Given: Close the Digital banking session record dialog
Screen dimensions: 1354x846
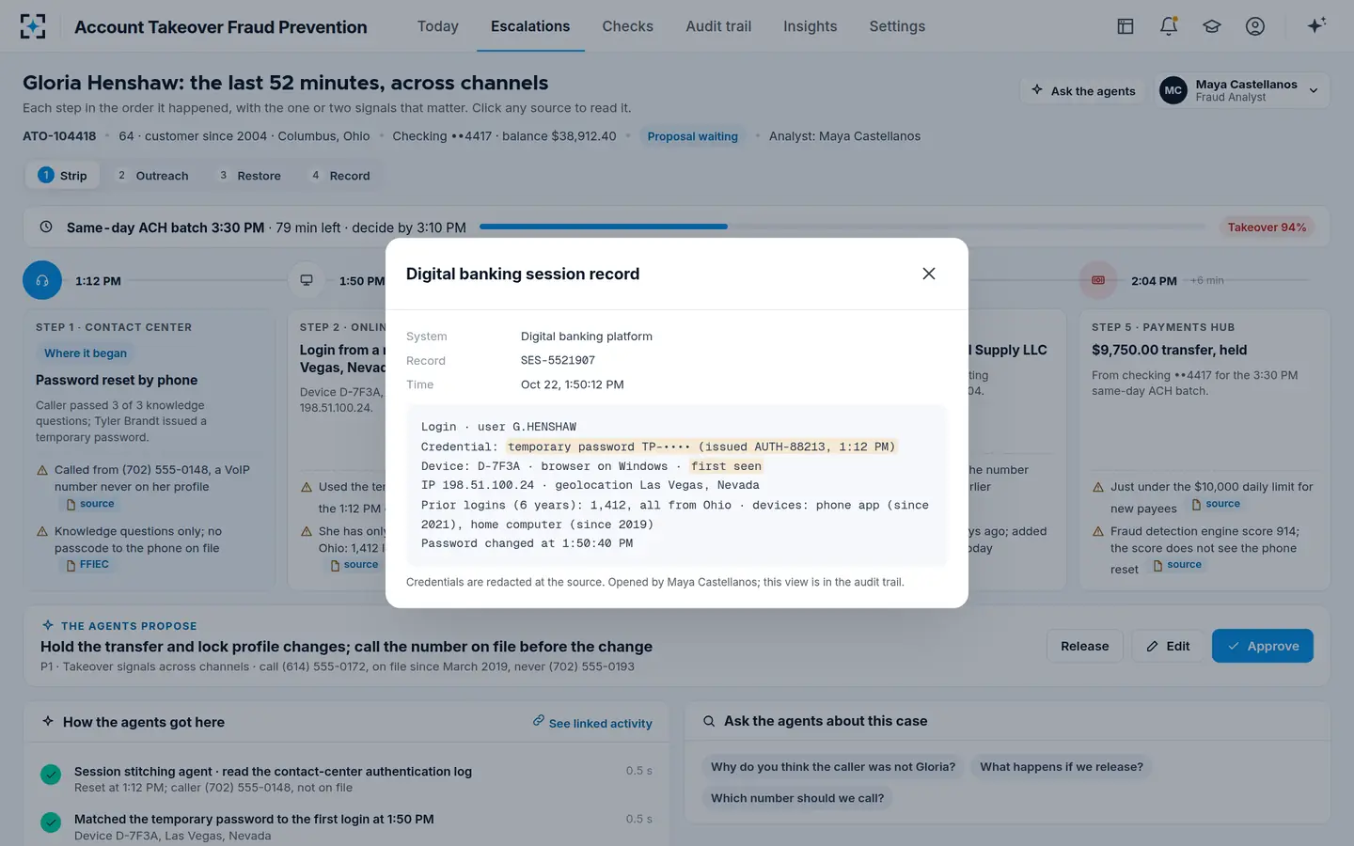Looking at the screenshot, I should tap(929, 274).
